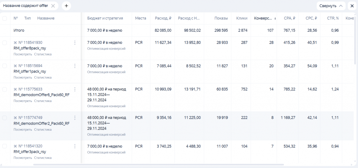Viewport: 358px width, 168px height.
Task: Click campaign type icon of № 118541930
Action: 15,43
